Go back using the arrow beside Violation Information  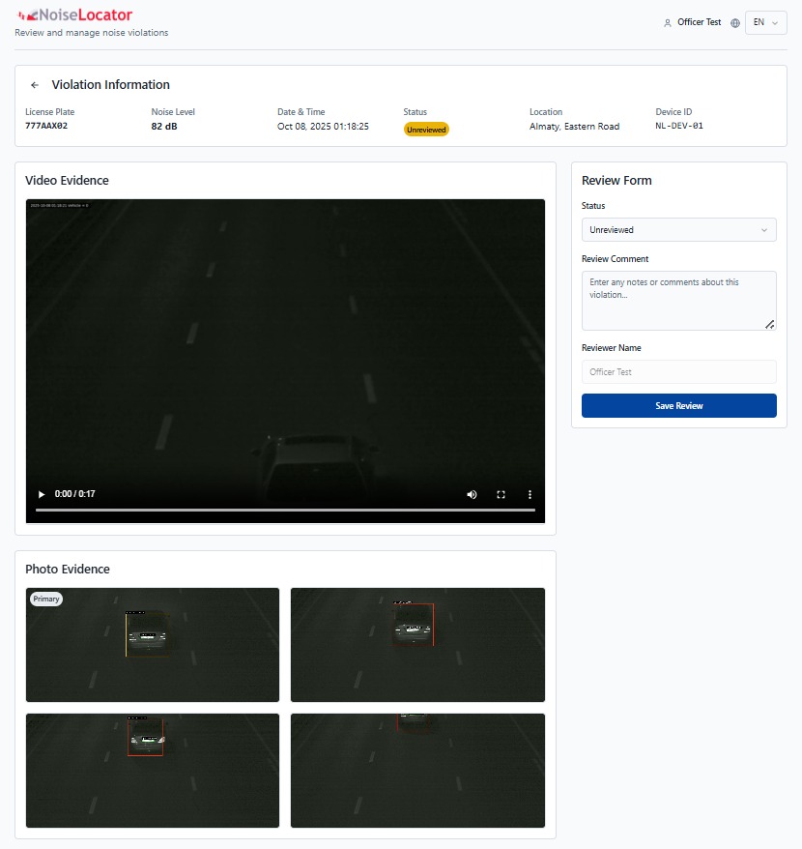coord(35,85)
